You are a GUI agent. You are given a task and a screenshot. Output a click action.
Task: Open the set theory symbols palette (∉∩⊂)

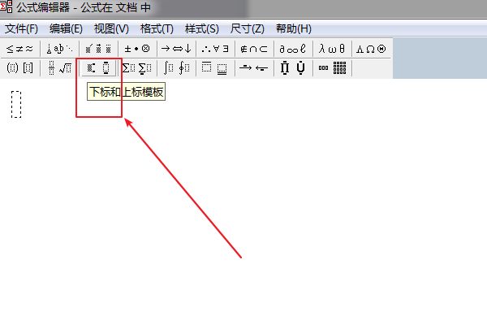[x=254, y=49]
